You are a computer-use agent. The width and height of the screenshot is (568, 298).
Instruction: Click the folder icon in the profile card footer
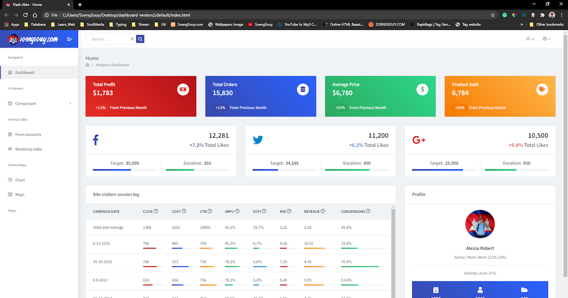(524, 289)
